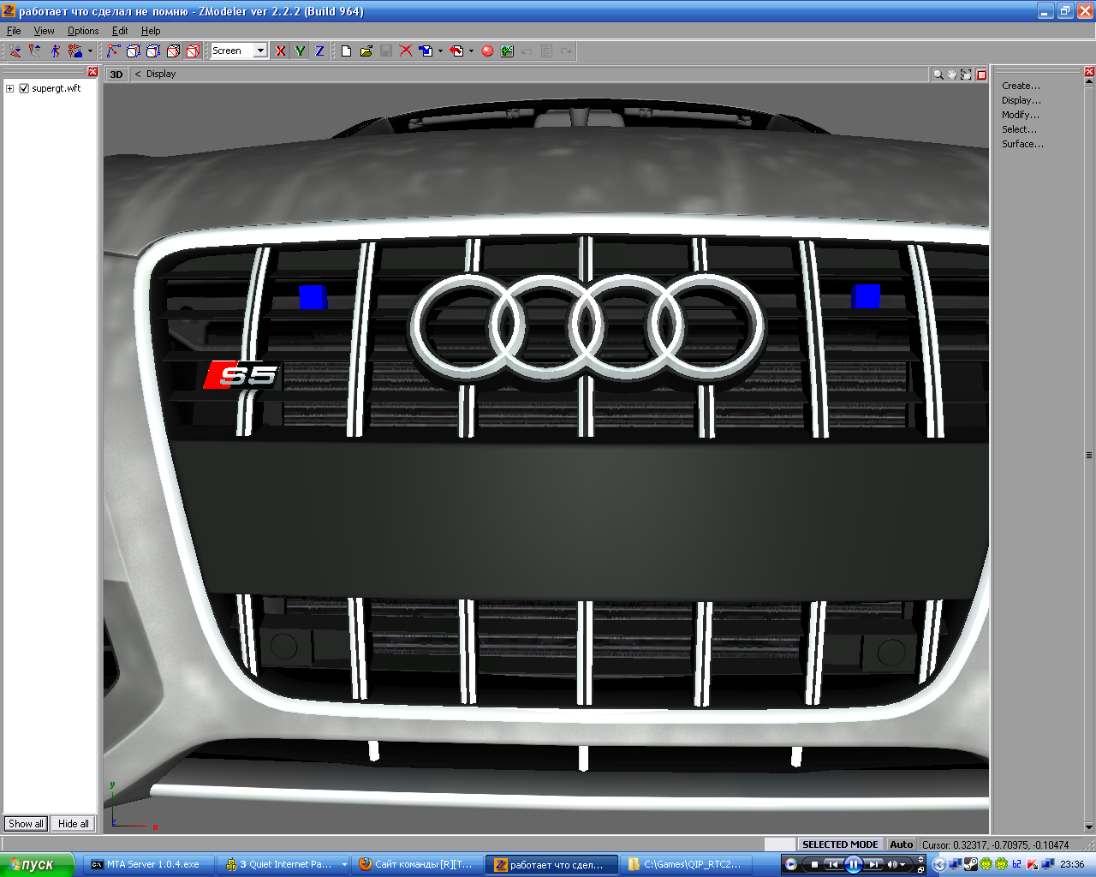The width and height of the screenshot is (1096, 877).
Task: Toggle the red-cube Selected Mode toolbar icon
Action: click(x=194, y=51)
